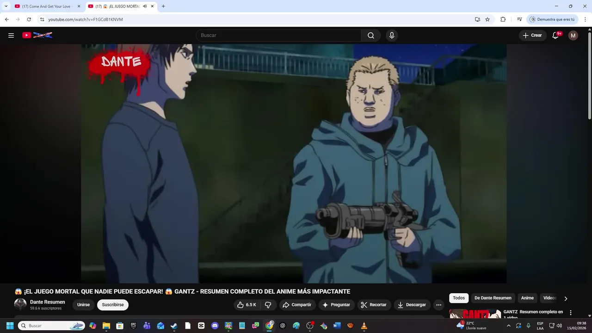Select the Anime filter chip
592x333 pixels.
pyautogui.click(x=527, y=298)
